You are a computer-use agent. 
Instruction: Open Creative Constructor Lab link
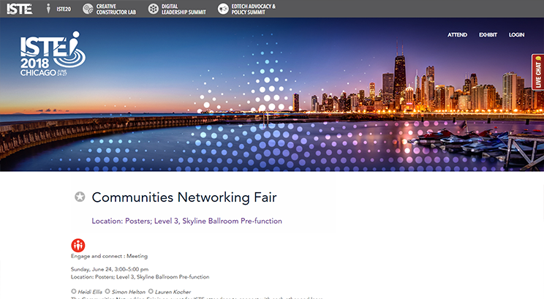[x=116, y=9]
